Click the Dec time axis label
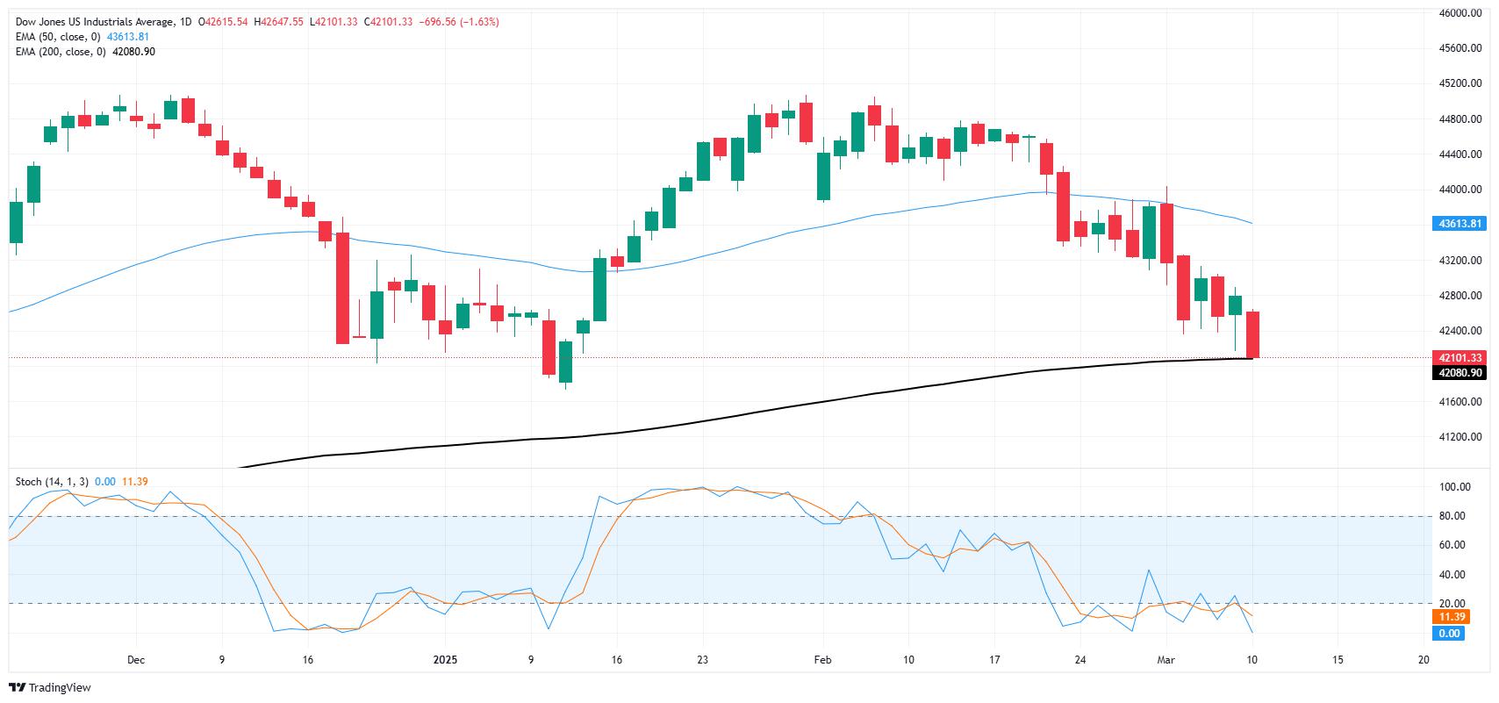This screenshot has width=1499, height=703. pos(136,659)
